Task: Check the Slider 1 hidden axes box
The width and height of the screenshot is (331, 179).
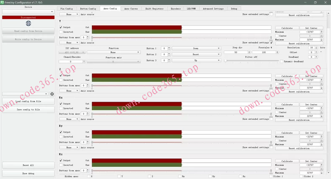Action: (x=271, y=176)
